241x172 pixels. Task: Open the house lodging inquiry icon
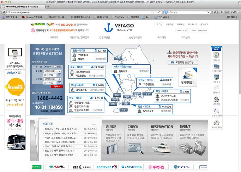[x=216, y=122]
